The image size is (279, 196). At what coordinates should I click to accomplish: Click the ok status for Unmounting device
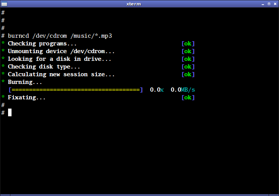[188, 51]
